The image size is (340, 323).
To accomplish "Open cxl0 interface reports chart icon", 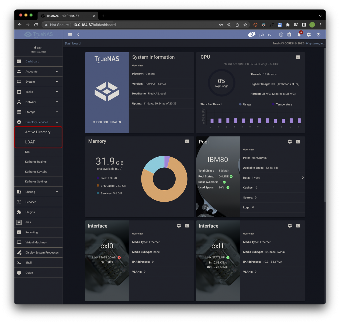I will tap(187, 226).
